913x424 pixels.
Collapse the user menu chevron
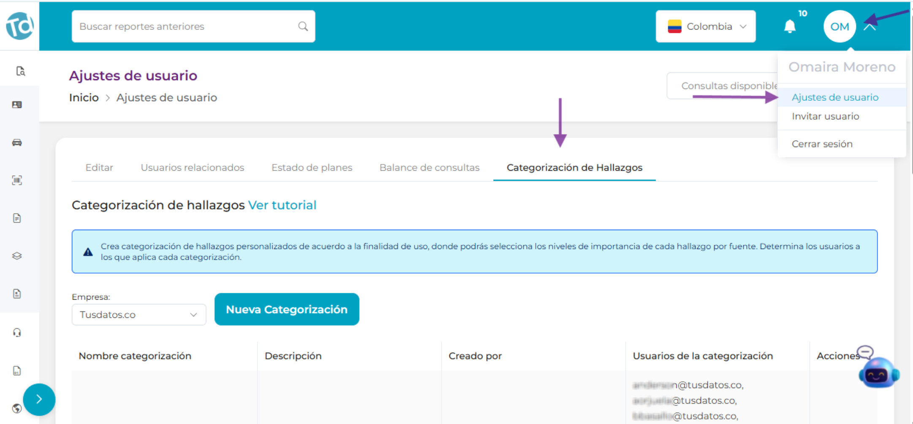click(870, 27)
